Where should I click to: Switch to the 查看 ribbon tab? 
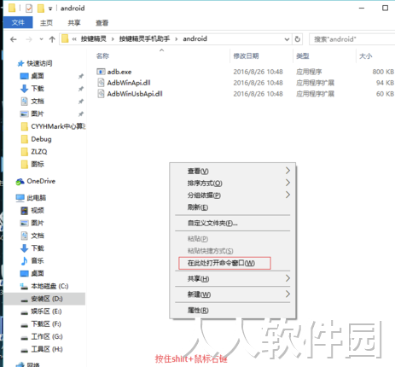coord(102,23)
